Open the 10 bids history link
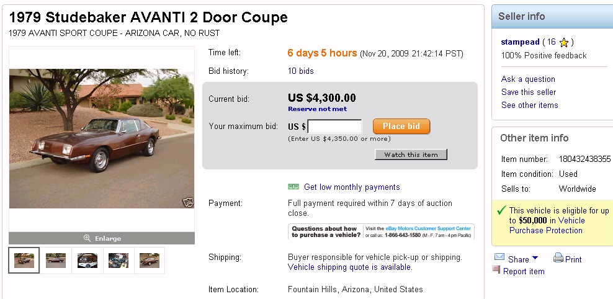This screenshot has height=299, width=613. pos(300,71)
